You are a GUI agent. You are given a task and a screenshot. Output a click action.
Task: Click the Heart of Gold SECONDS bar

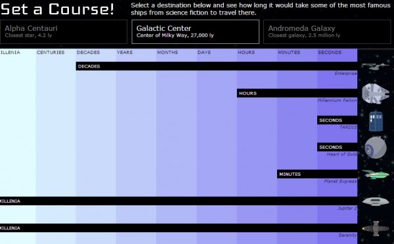[338, 147]
